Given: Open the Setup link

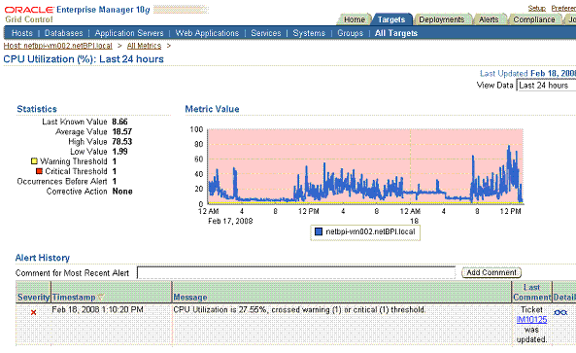Looking at the screenshot, I should coord(537,8).
